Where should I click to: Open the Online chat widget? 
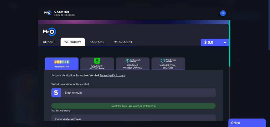(x=247, y=123)
